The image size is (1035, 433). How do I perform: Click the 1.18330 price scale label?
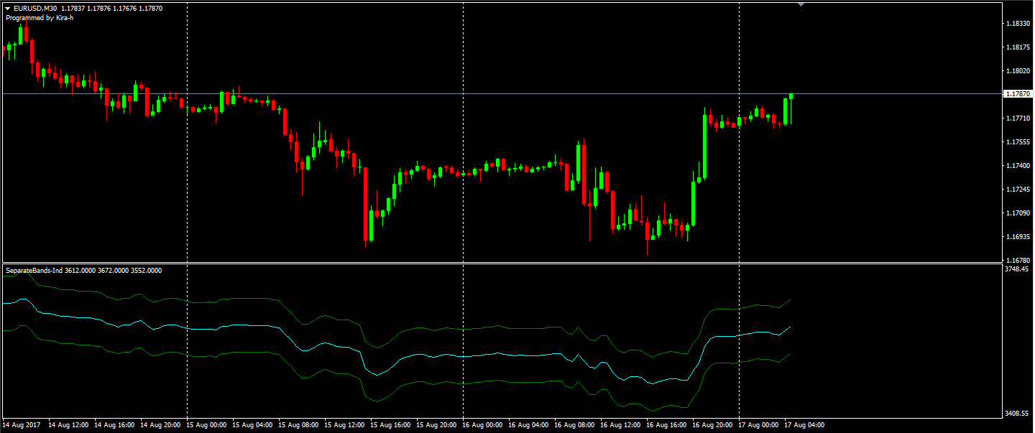coord(1016,24)
